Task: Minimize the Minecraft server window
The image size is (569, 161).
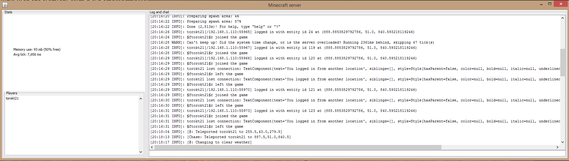Action: pyautogui.click(x=541, y=4)
